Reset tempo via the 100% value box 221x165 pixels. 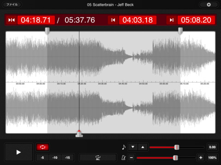coord(212,158)
